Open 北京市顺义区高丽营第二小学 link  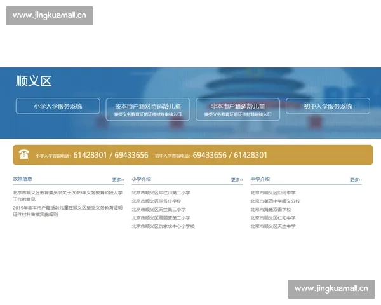pos(161,217)
